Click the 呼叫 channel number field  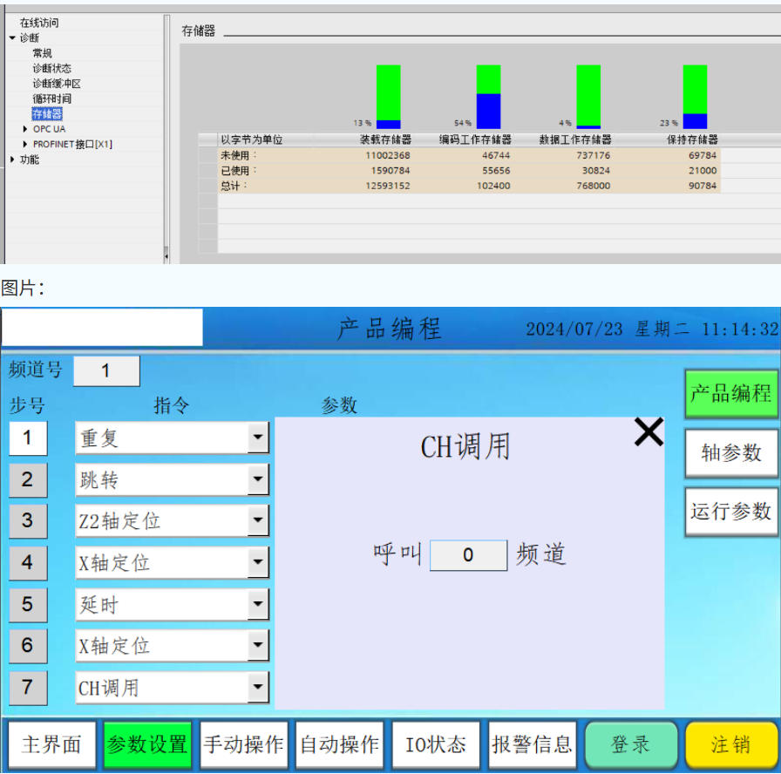468,555
